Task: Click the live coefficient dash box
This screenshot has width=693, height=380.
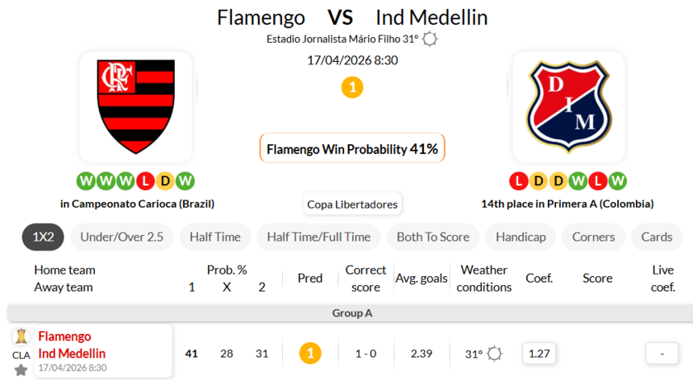Action: click(x=662, y=354)
